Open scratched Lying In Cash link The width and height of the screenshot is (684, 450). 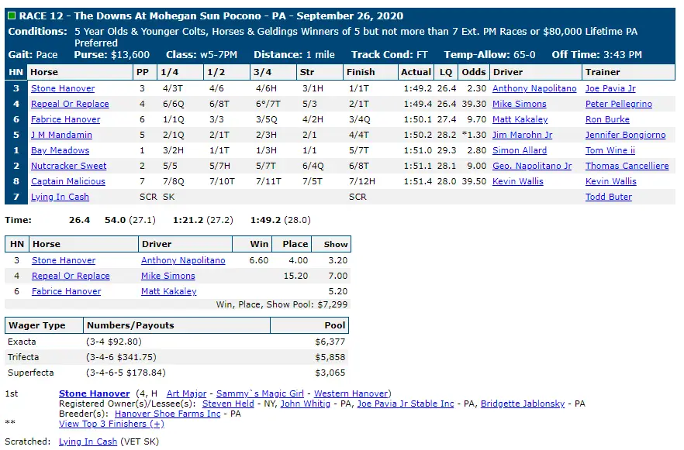[88, 441]
